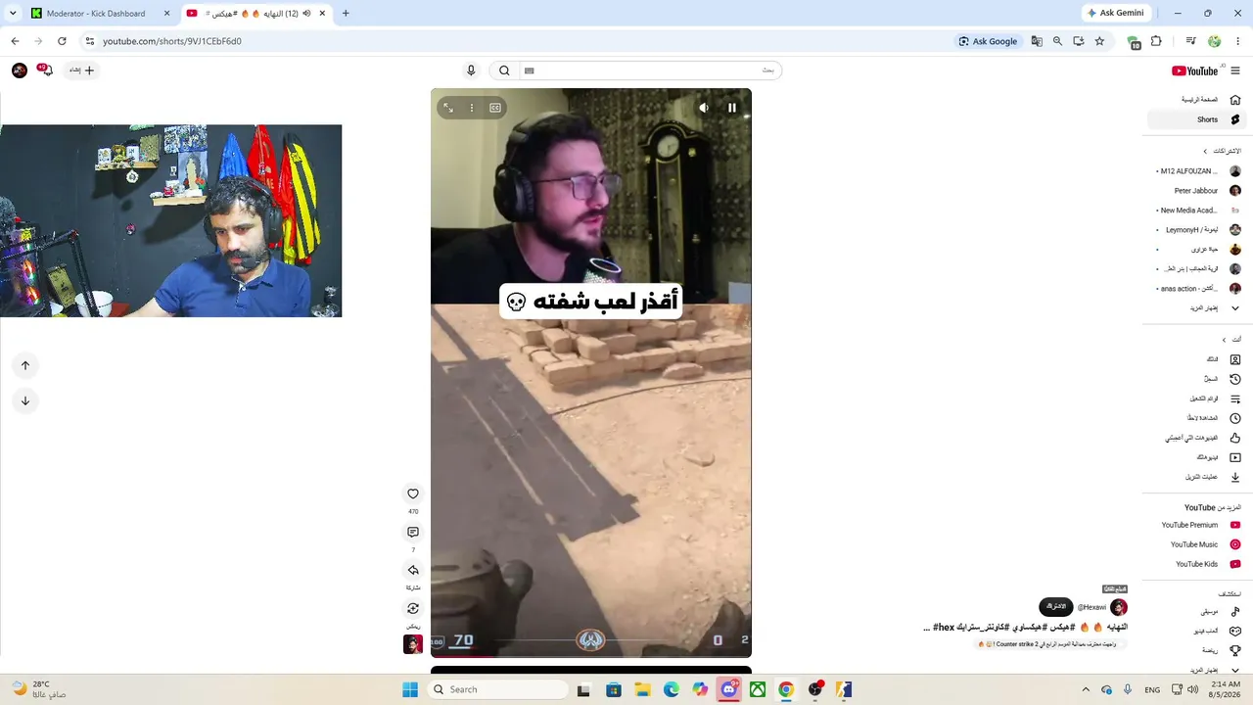Image resolution: width=1253 pixels, height=705 pixels.
Task: Open a new browser tab
Action: tap(346, 14)
